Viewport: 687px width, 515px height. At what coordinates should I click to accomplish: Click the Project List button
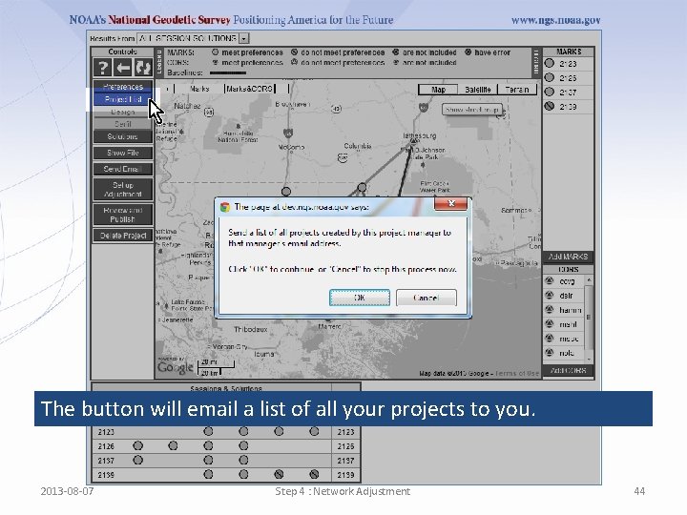(x=123, y=99)
